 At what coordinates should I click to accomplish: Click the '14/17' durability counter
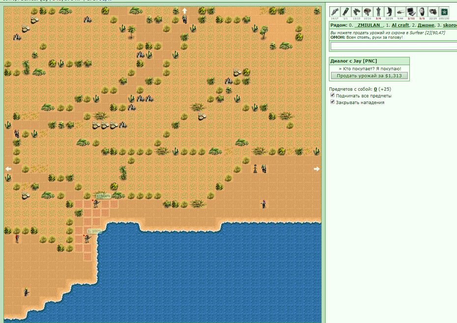tap(335, 19)
